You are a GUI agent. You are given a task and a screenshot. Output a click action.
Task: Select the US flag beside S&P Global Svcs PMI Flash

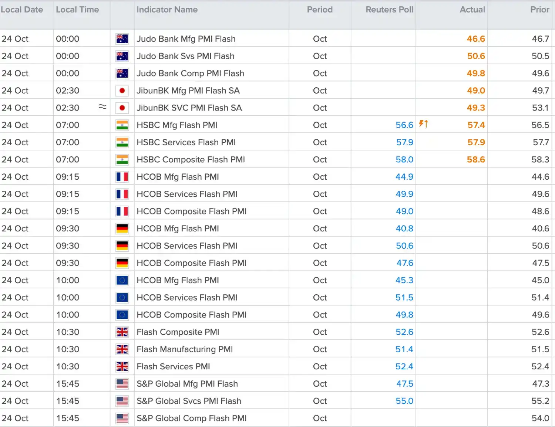[x=122, y=401]
